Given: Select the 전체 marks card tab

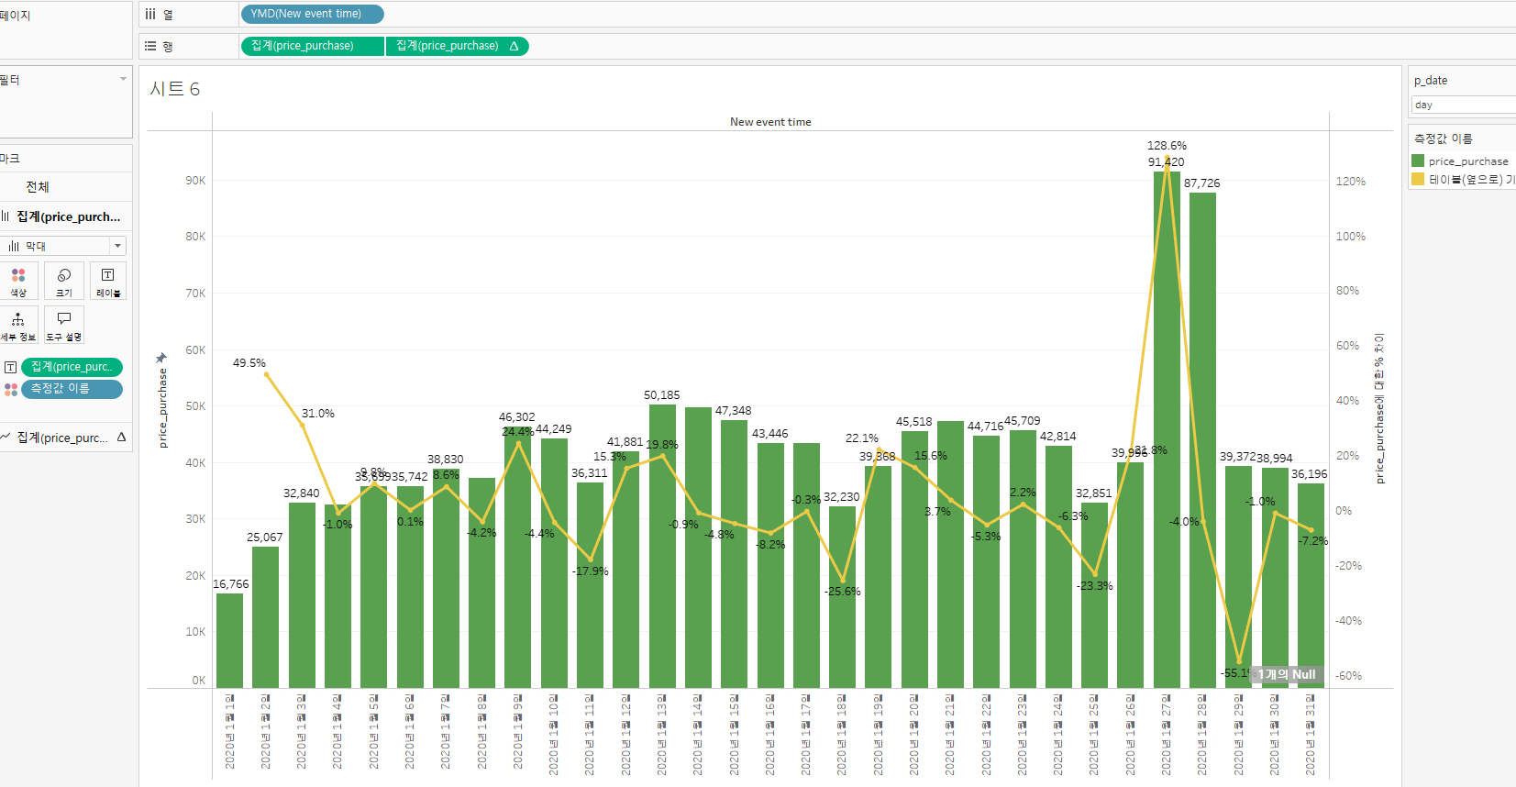Looking at the screenshot, I should click(66, 187).
